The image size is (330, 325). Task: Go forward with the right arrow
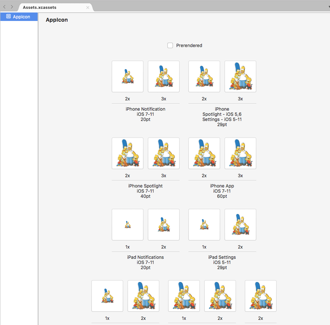[12, 7]
